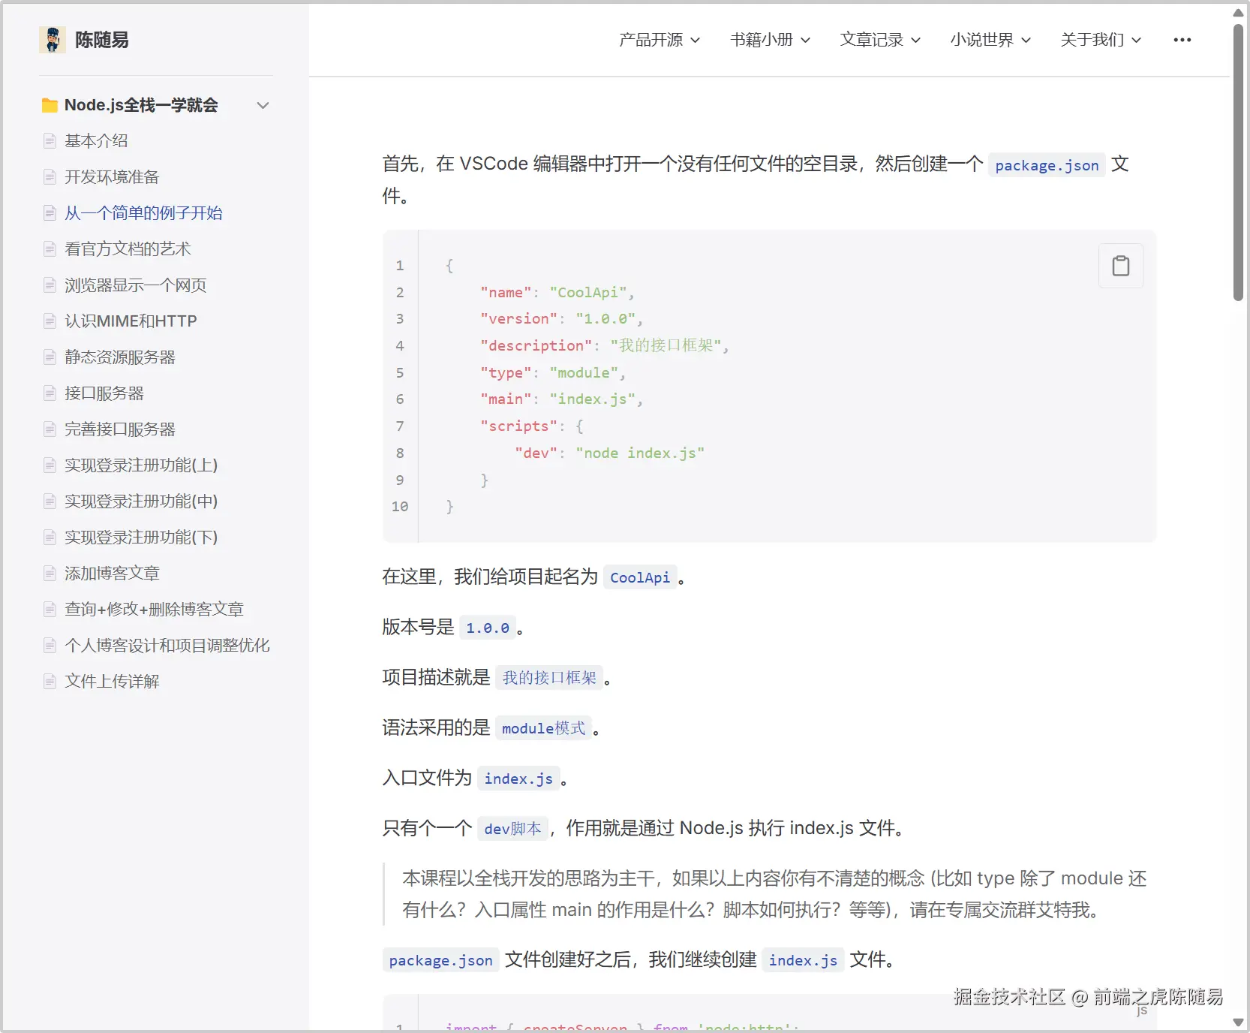The height and width of the screenshot is (1033, 1250).
Task: Open the 实现登录注册功能(下) chapter
Action: coord(141,538)
